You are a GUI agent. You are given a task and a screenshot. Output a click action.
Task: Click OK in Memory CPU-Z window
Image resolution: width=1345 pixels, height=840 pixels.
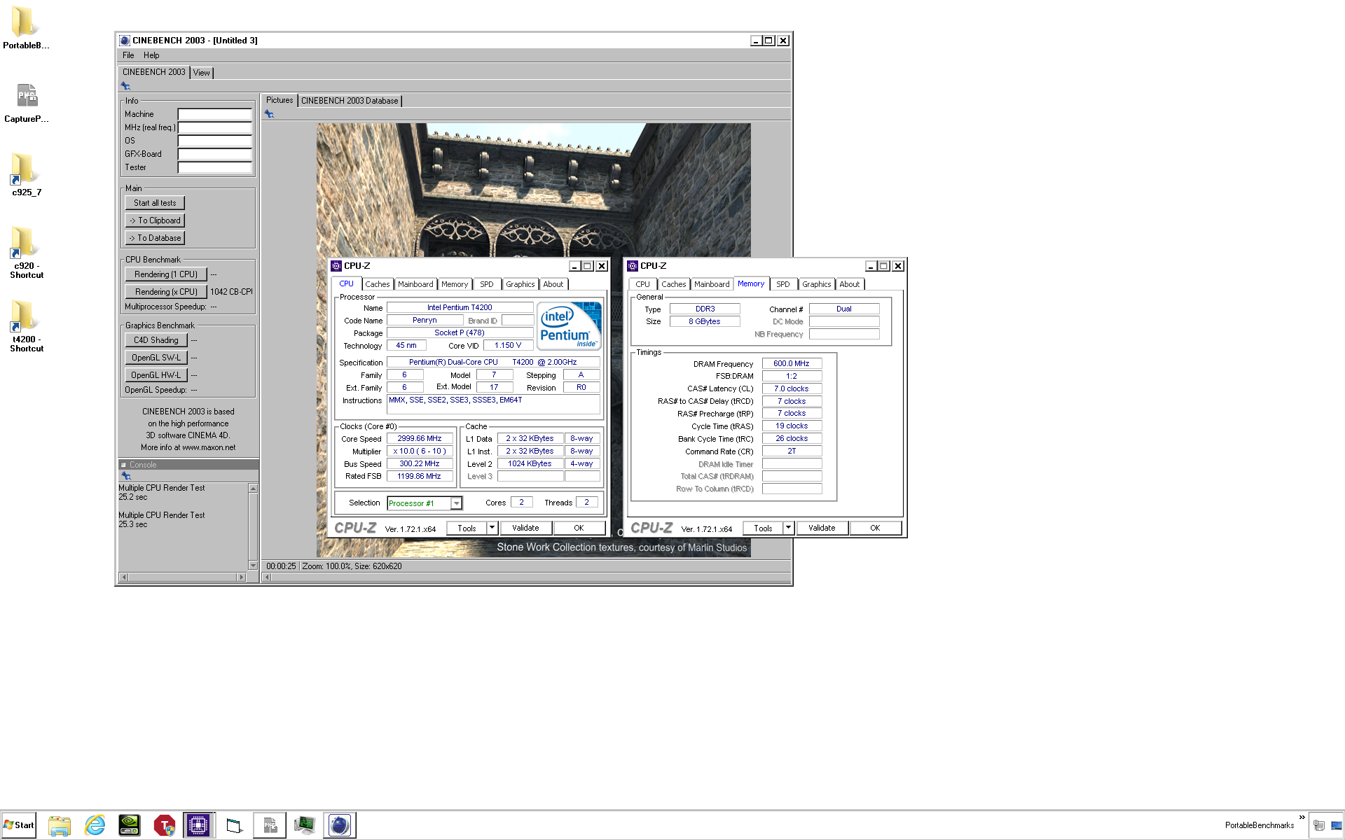click(x=875, y=528)
